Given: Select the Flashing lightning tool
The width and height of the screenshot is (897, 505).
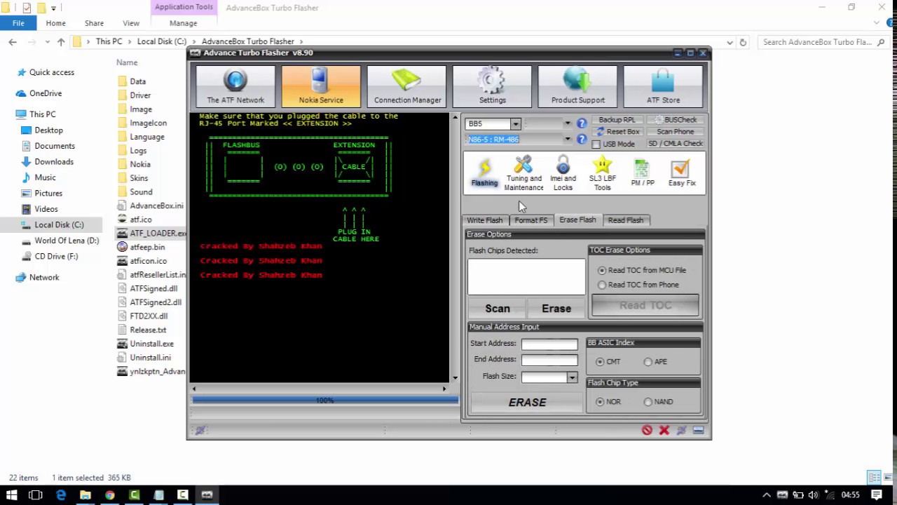Looking at the screenshot, I should pos(484,173).
